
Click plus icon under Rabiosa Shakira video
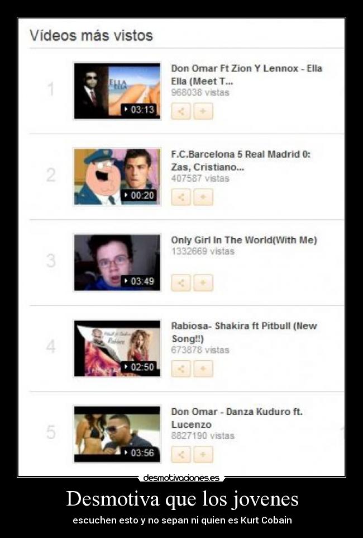click(x=203, y=369)
